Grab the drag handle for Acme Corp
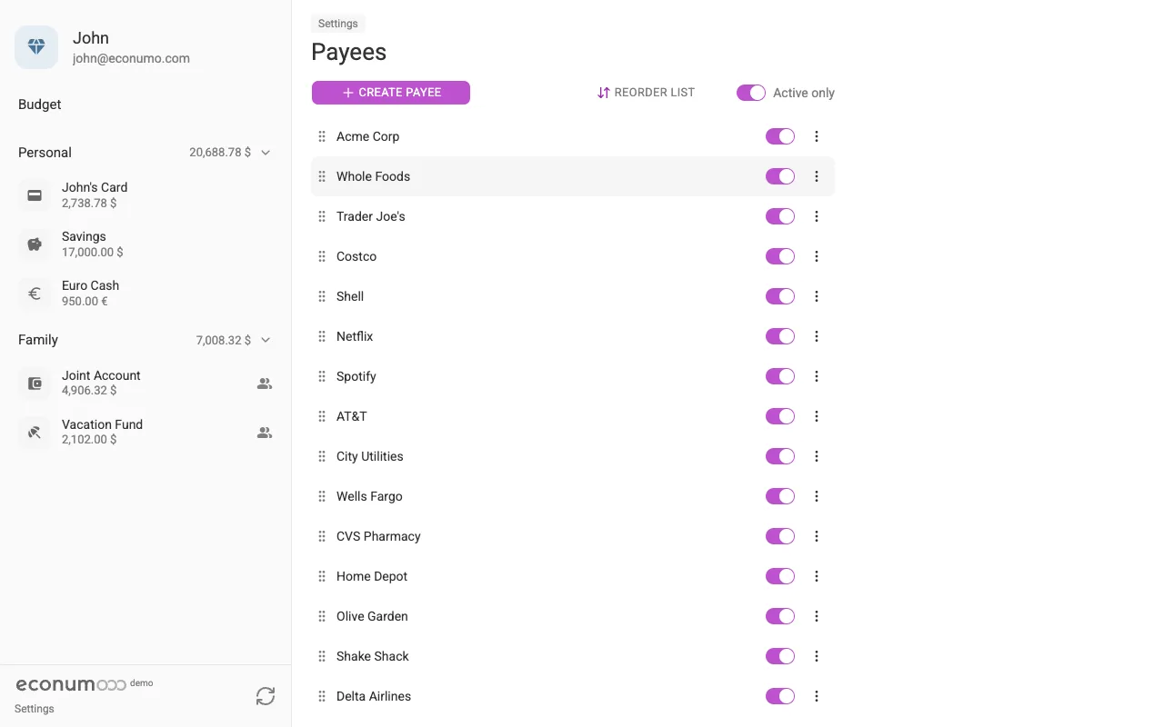1164x727 pixels. coord(322,136)
